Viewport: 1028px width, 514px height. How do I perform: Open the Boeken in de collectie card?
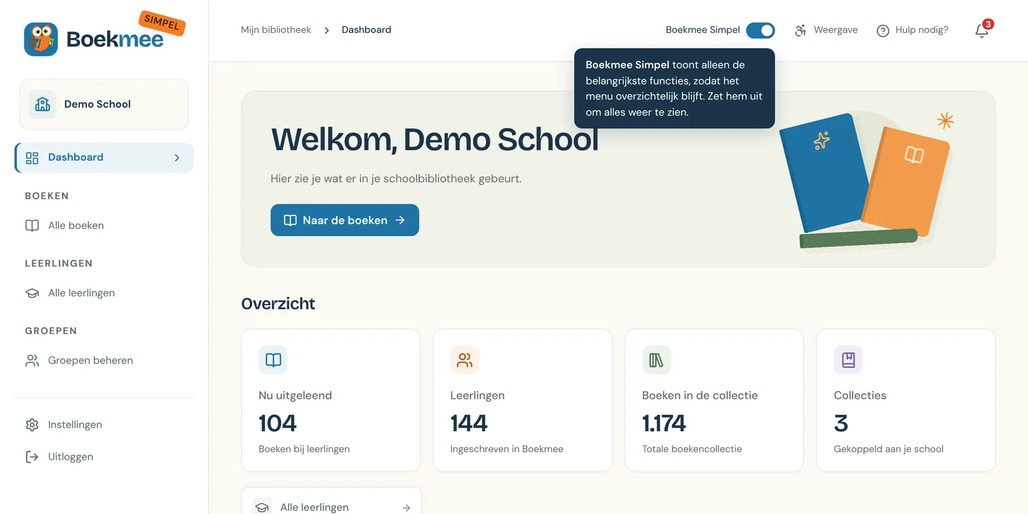pos(714,400)
